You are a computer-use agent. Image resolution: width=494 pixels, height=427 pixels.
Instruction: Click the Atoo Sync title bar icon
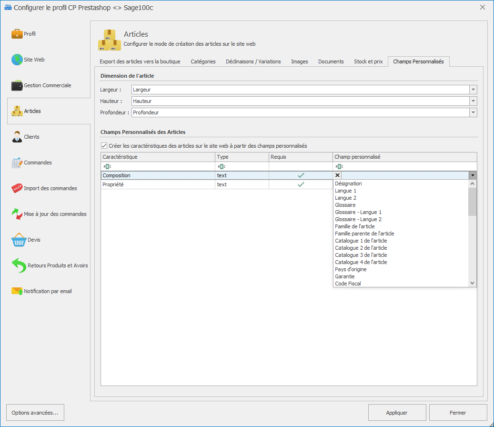[8, 7]
